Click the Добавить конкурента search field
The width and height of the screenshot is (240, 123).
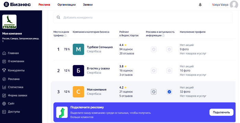click(143, 17)
